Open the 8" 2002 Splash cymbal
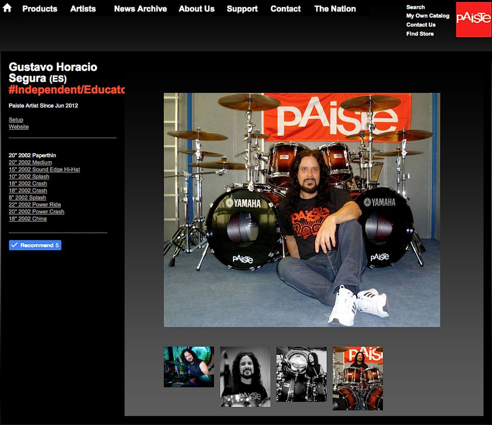The image size is (492, 425). click(x=27, y=198)
